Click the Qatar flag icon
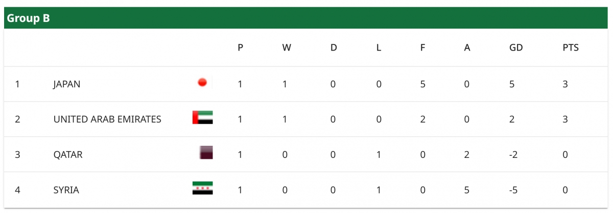This screenshot has width=613, height=213. point(206,153)
